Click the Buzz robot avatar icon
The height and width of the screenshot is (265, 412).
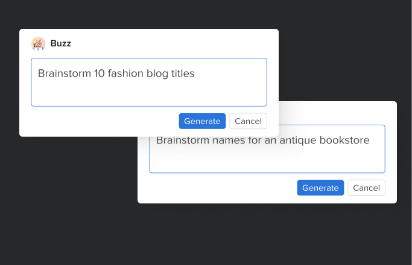point(38,43)
